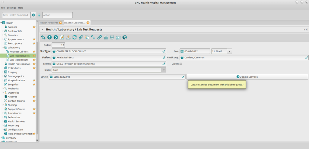
Task: Create a new record with pencil icon
Action: pyautogui.click(x=62, y=37)
